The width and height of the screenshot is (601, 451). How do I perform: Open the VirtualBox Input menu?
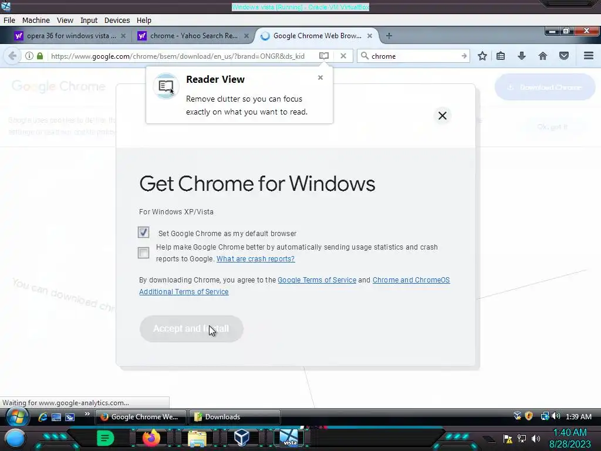(x=89, y=21)
